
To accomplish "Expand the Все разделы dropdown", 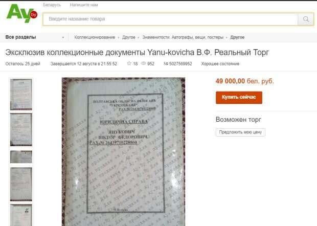I will pyautogui.click(x=35, y=37).
